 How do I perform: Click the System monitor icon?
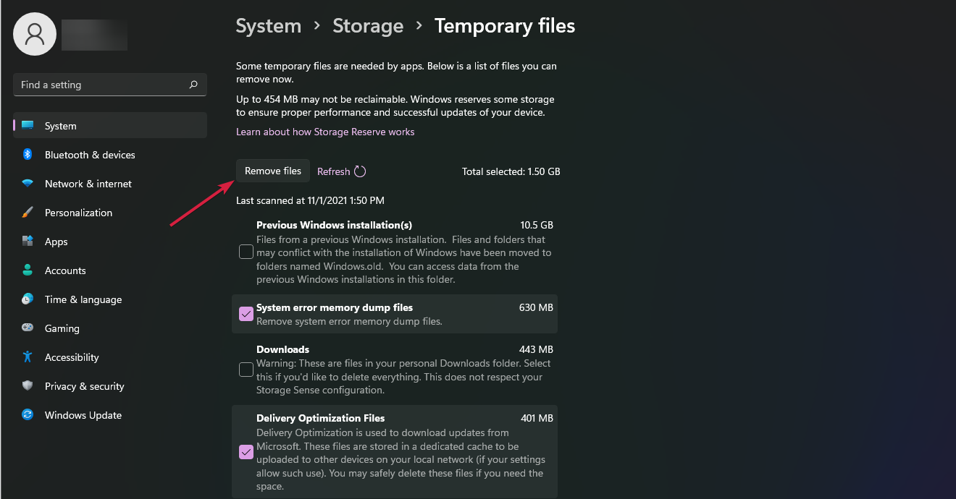pyautogui.click(x=28, y=126)
